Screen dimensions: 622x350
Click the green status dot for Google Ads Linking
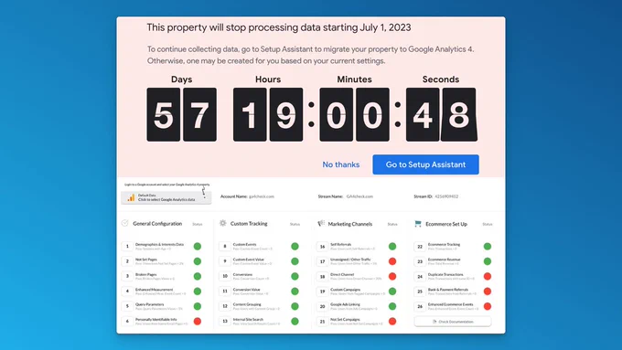(x=392, y=306)
